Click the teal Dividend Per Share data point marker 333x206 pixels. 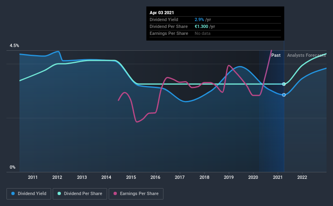tap(284, 84)
